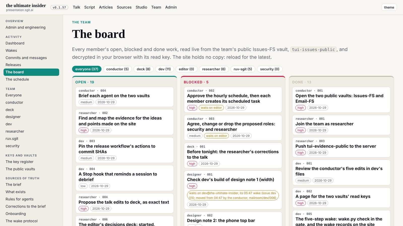The width and height of the screenshot is (403, 226).
Task: Open card Find and map the evidence
Action: coord(124,122)
